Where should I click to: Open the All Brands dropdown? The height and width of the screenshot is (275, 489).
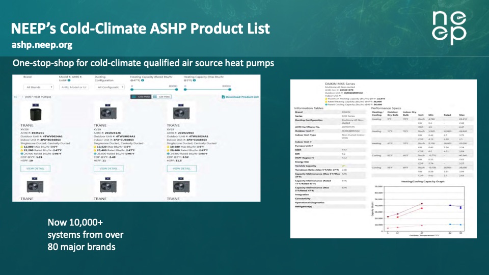click(38, 87)
